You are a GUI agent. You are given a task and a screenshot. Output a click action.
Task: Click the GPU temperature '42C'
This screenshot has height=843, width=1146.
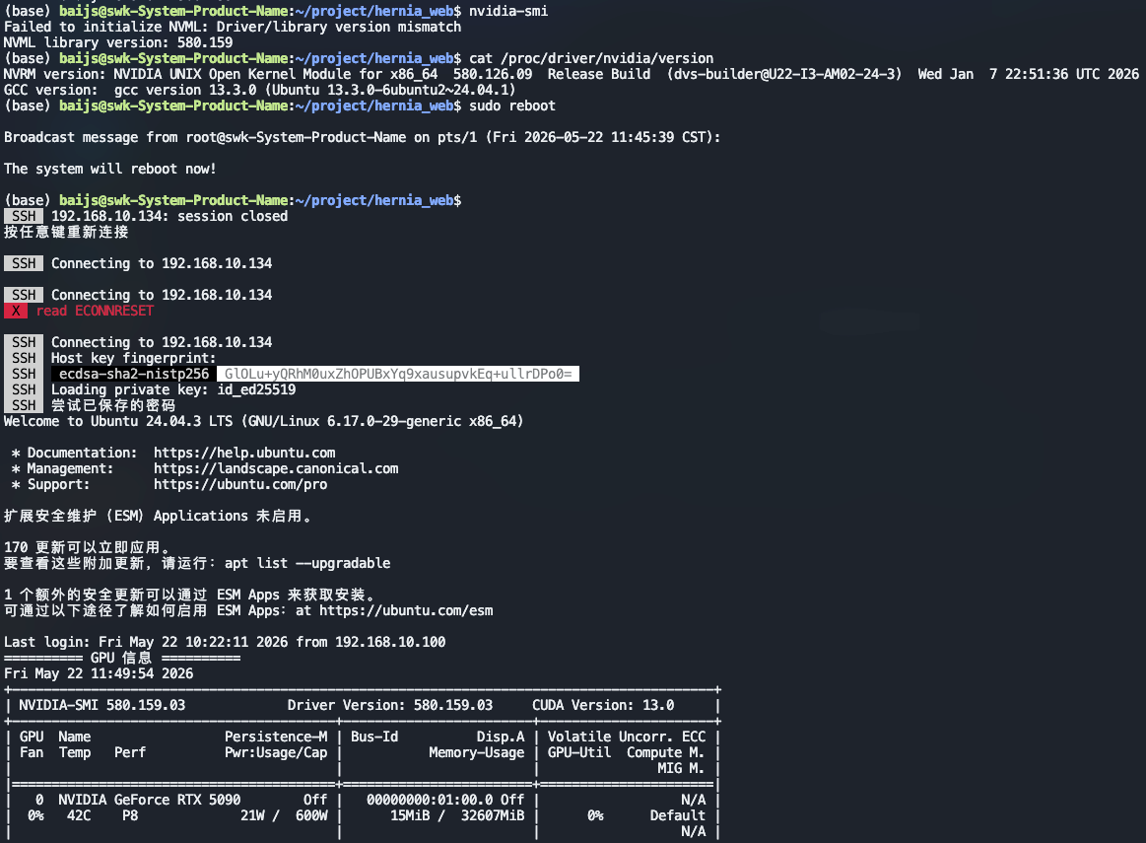pos(79,816)
